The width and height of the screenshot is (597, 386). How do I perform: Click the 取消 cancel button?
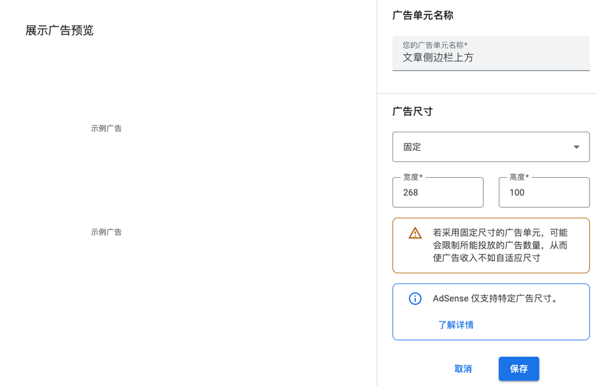463,369
